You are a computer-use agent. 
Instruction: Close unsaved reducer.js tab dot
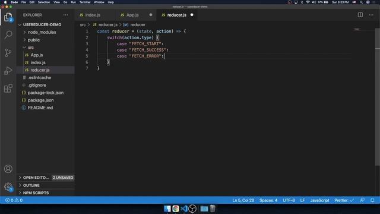coord(192,15)
